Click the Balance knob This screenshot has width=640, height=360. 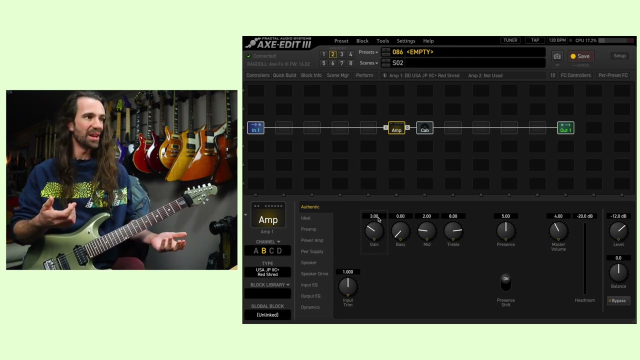(x=618, y=272)
